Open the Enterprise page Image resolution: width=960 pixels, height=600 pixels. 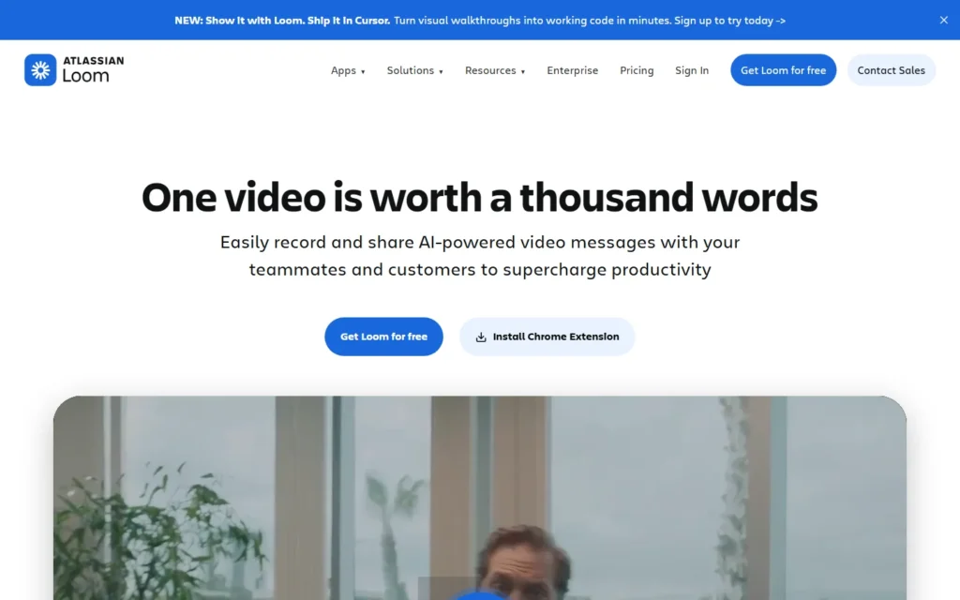pyautogui.click(x=573, y=70)
